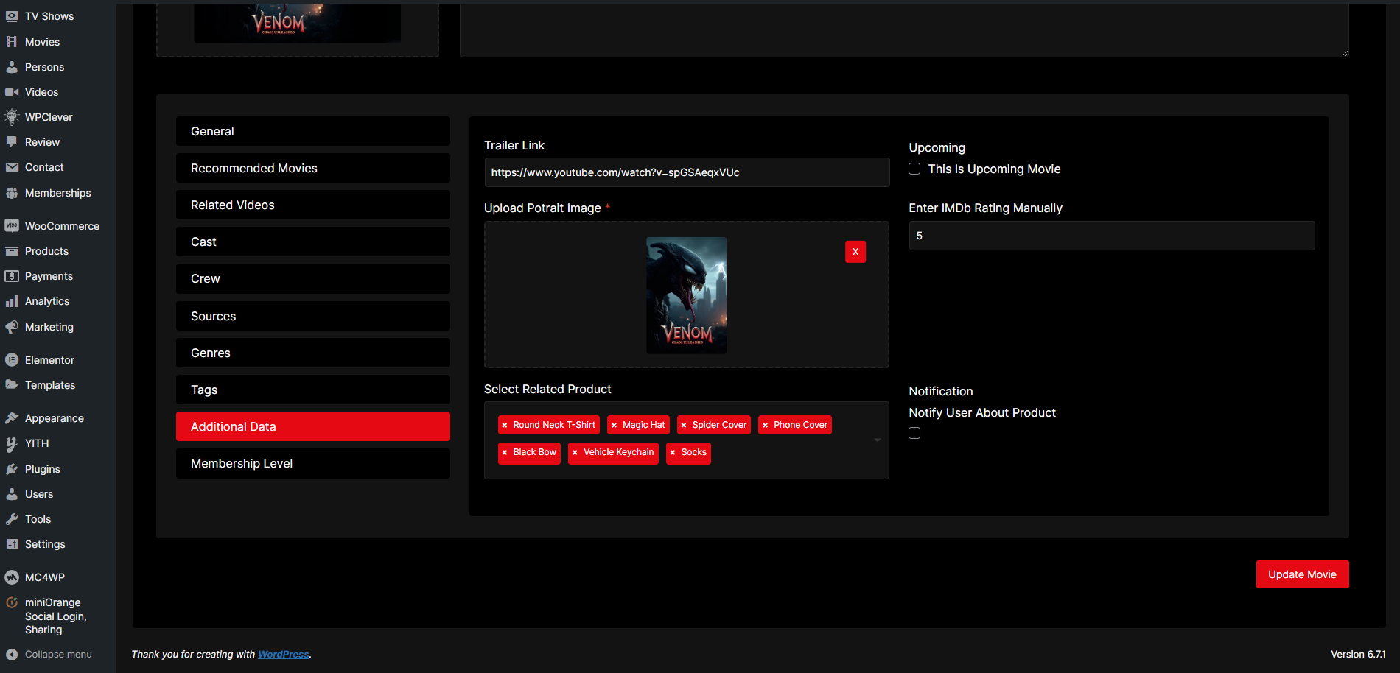
Task: Open TV Shows sidebar icon
Action: 12,16
